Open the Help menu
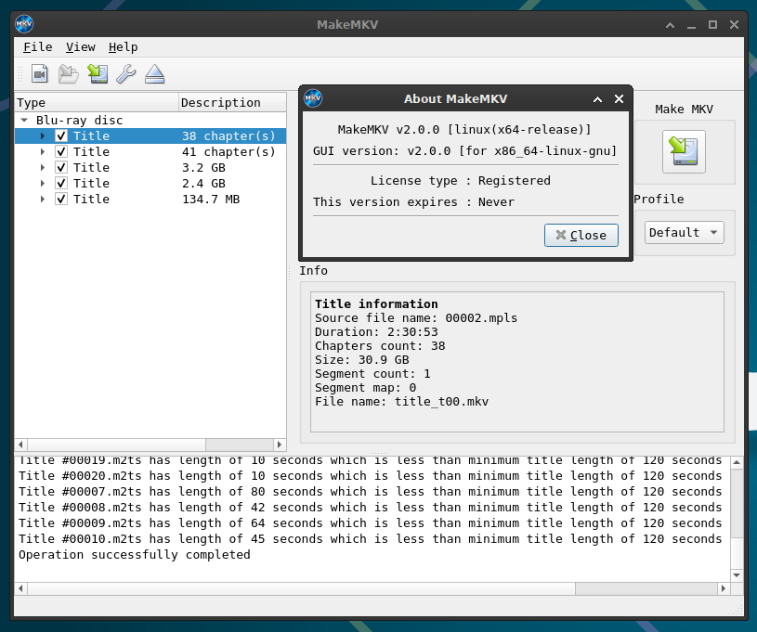757x632 pixels. (124, 47)
